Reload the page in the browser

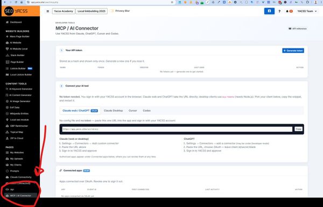(16, 2)
